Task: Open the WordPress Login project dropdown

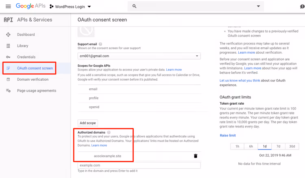Action: [x=70, y=7]
